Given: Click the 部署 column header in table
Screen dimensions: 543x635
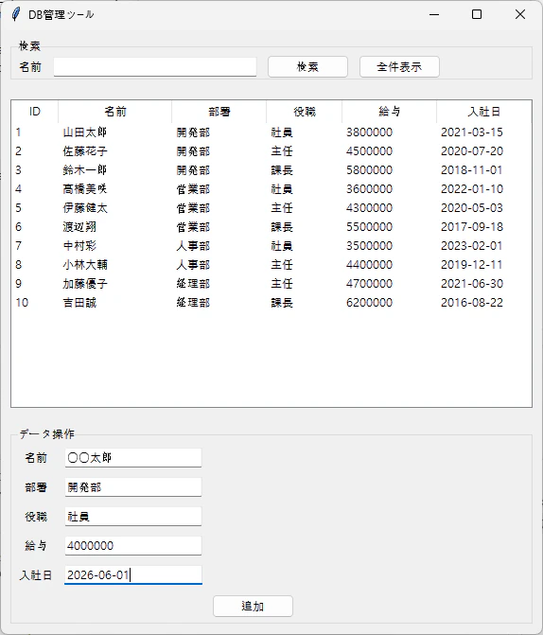Looking at the screenshot, I should pos(219,112).
